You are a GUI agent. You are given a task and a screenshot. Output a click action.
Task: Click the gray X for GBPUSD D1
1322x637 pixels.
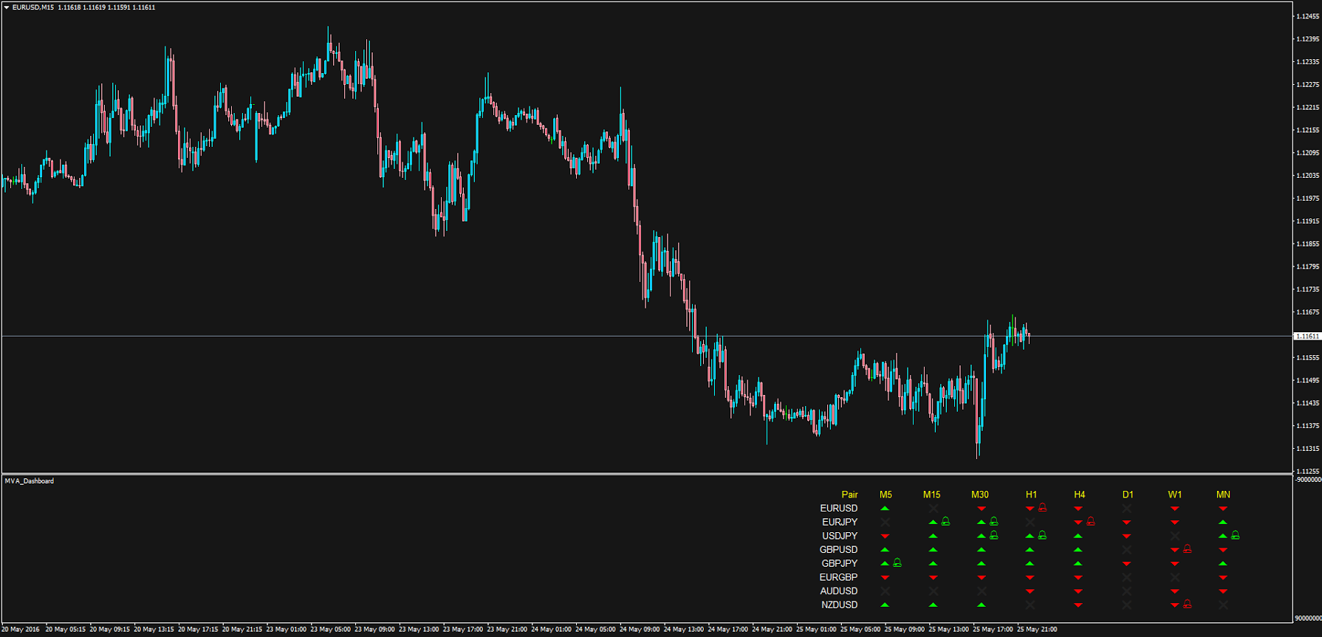tap(1126, 550)
